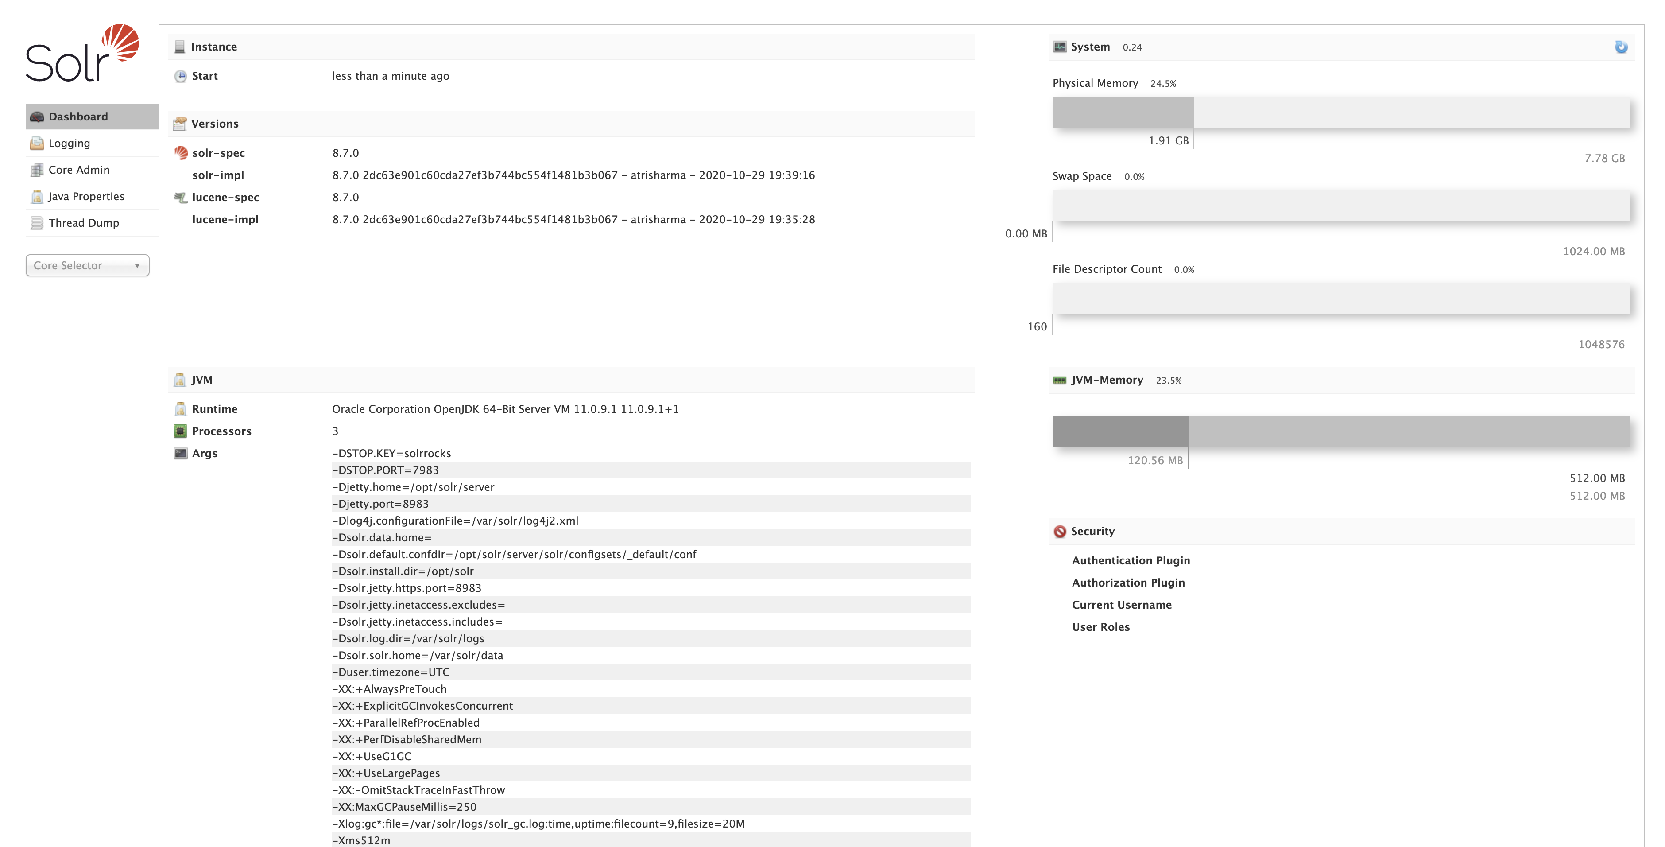The image size is (1665, 847).
Task: Click the Core Admin icon
Action: coord(37,170)
